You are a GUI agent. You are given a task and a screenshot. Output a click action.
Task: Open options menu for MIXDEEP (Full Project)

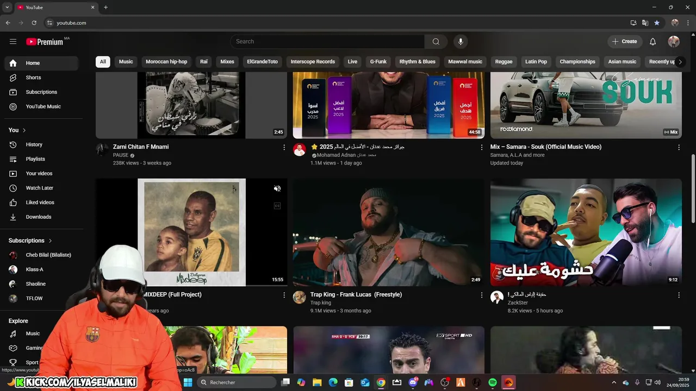click(x=284, y=295)
